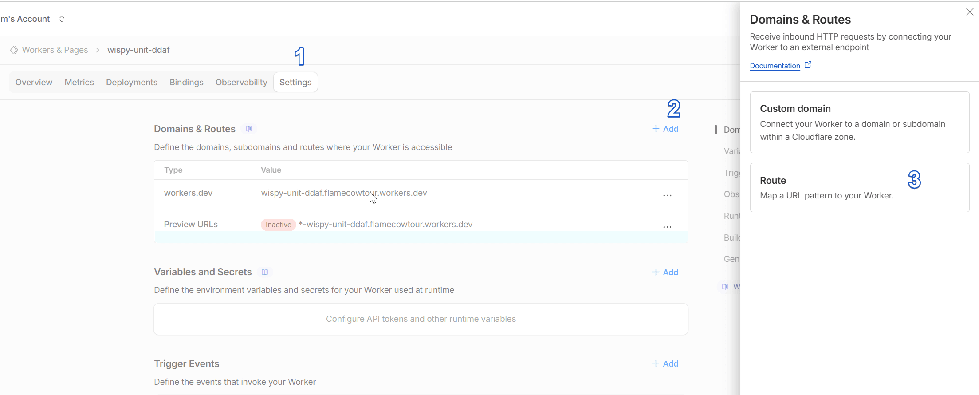Add a new domain or route
The height and width of the screenshot is (395, 979).
(x=665, y=129)
